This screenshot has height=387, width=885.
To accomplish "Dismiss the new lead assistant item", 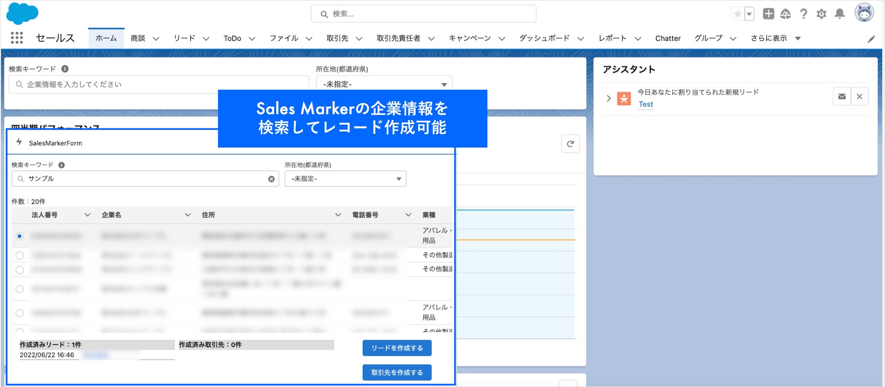I will click(x=860, y=97).
